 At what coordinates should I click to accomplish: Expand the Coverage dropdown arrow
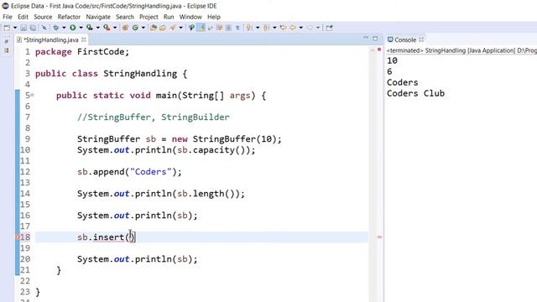click(x=97, y=28)
